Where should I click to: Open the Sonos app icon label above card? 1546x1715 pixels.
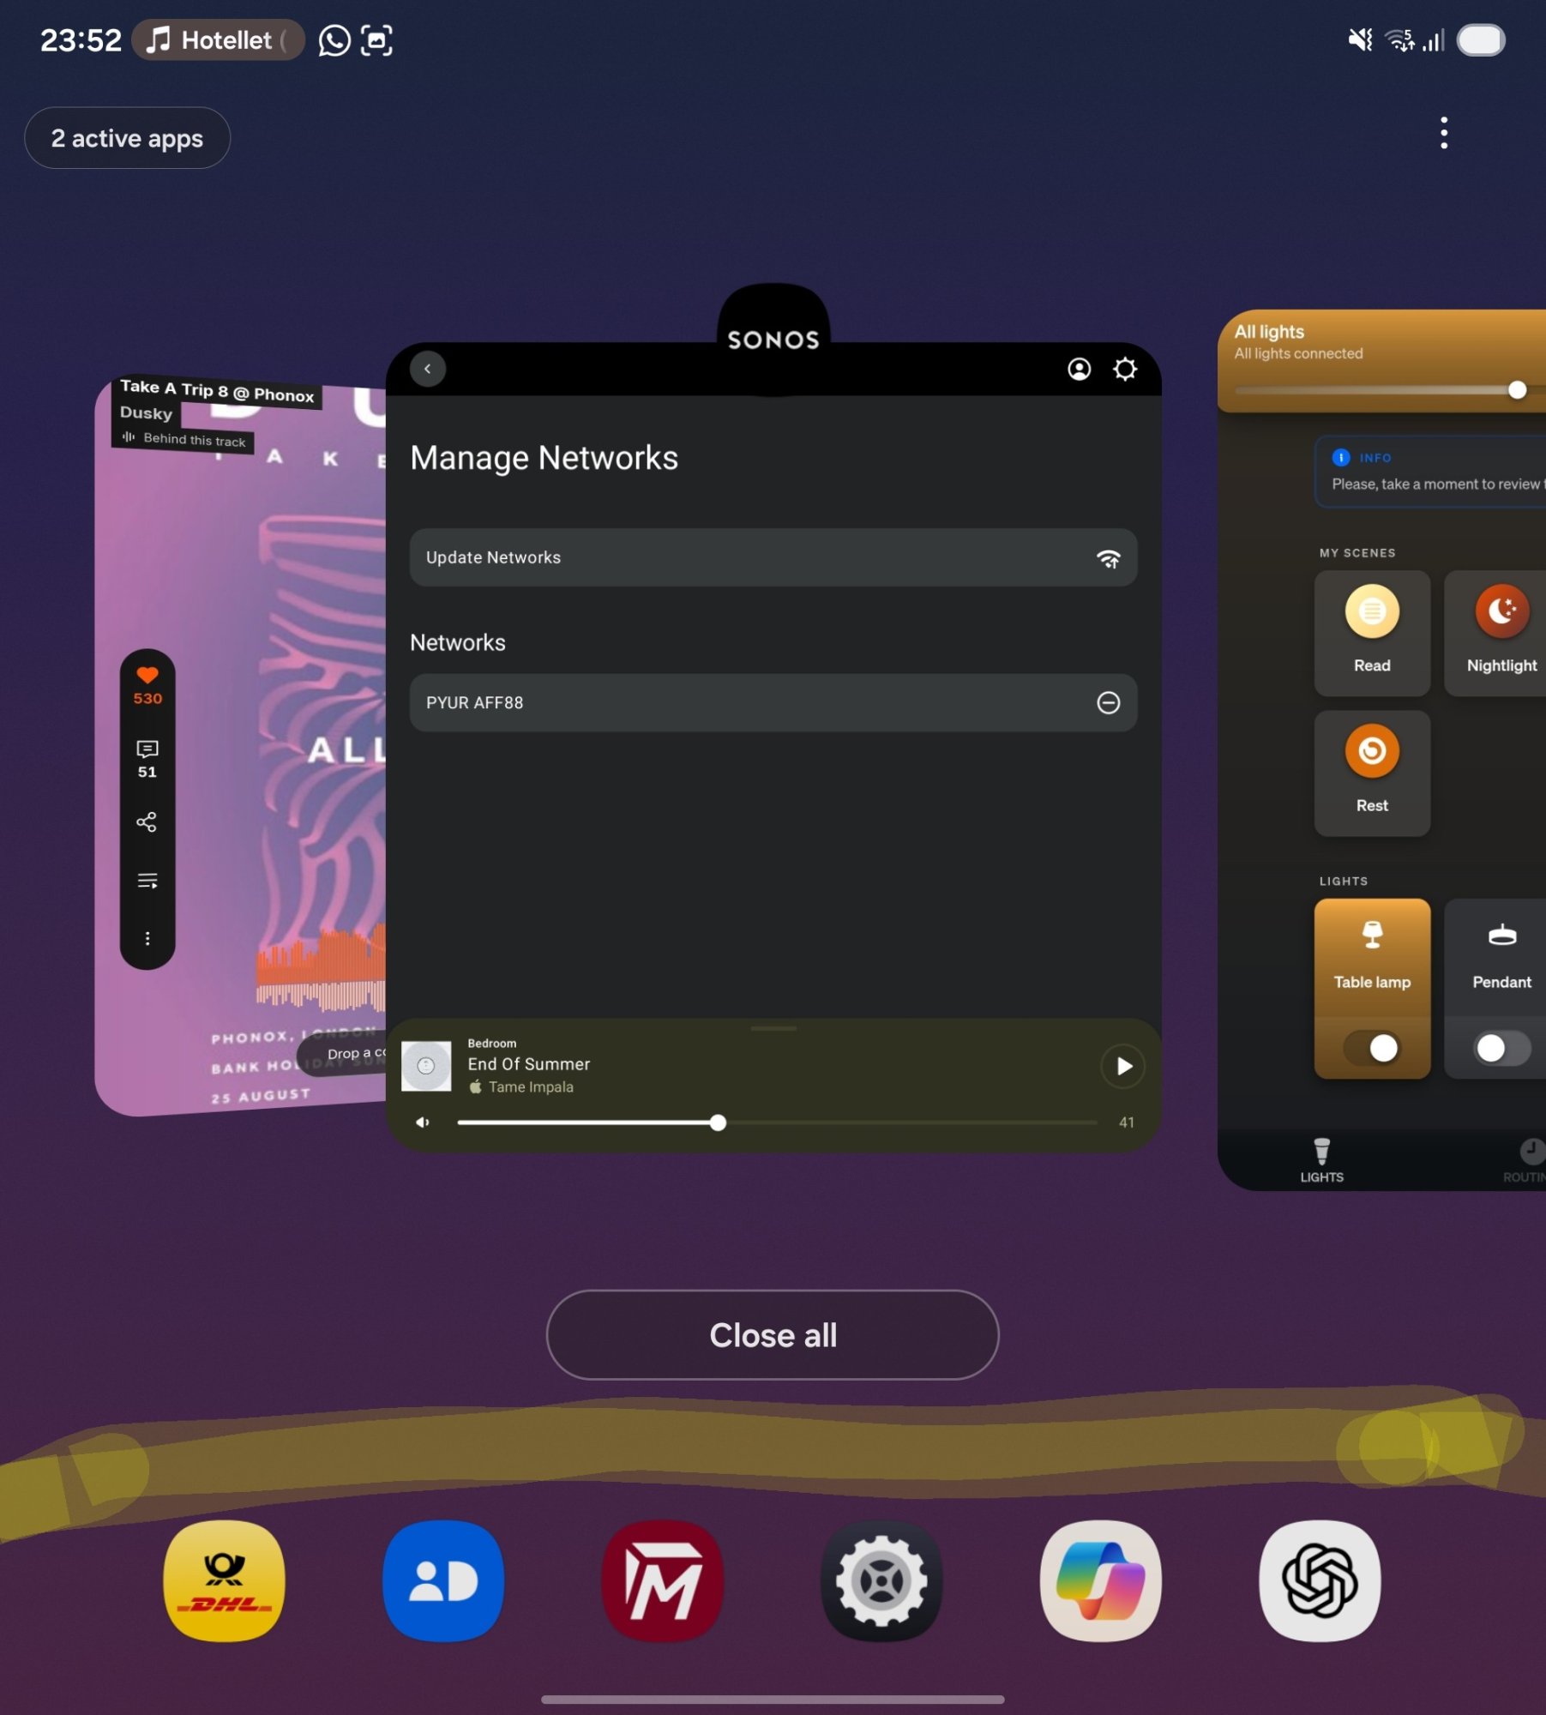773,339
